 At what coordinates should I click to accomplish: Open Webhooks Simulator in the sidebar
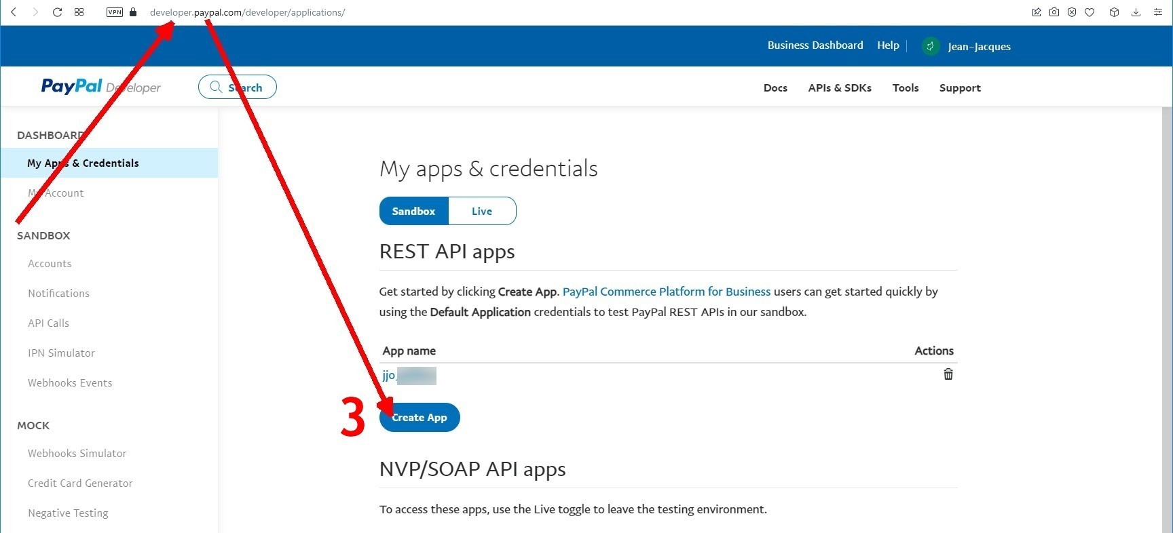(x=77, y=453)
